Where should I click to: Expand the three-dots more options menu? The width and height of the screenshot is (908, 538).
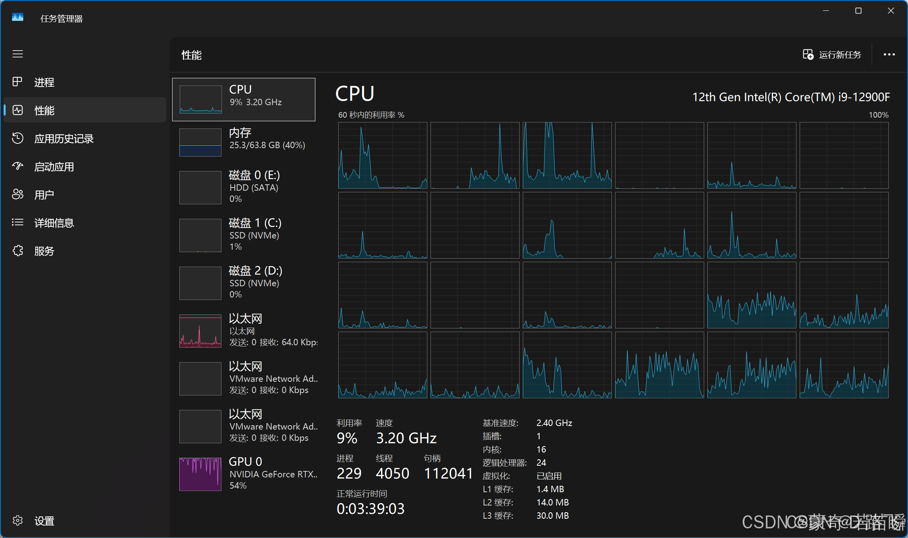pyautogui.click(x=889, y=55)
